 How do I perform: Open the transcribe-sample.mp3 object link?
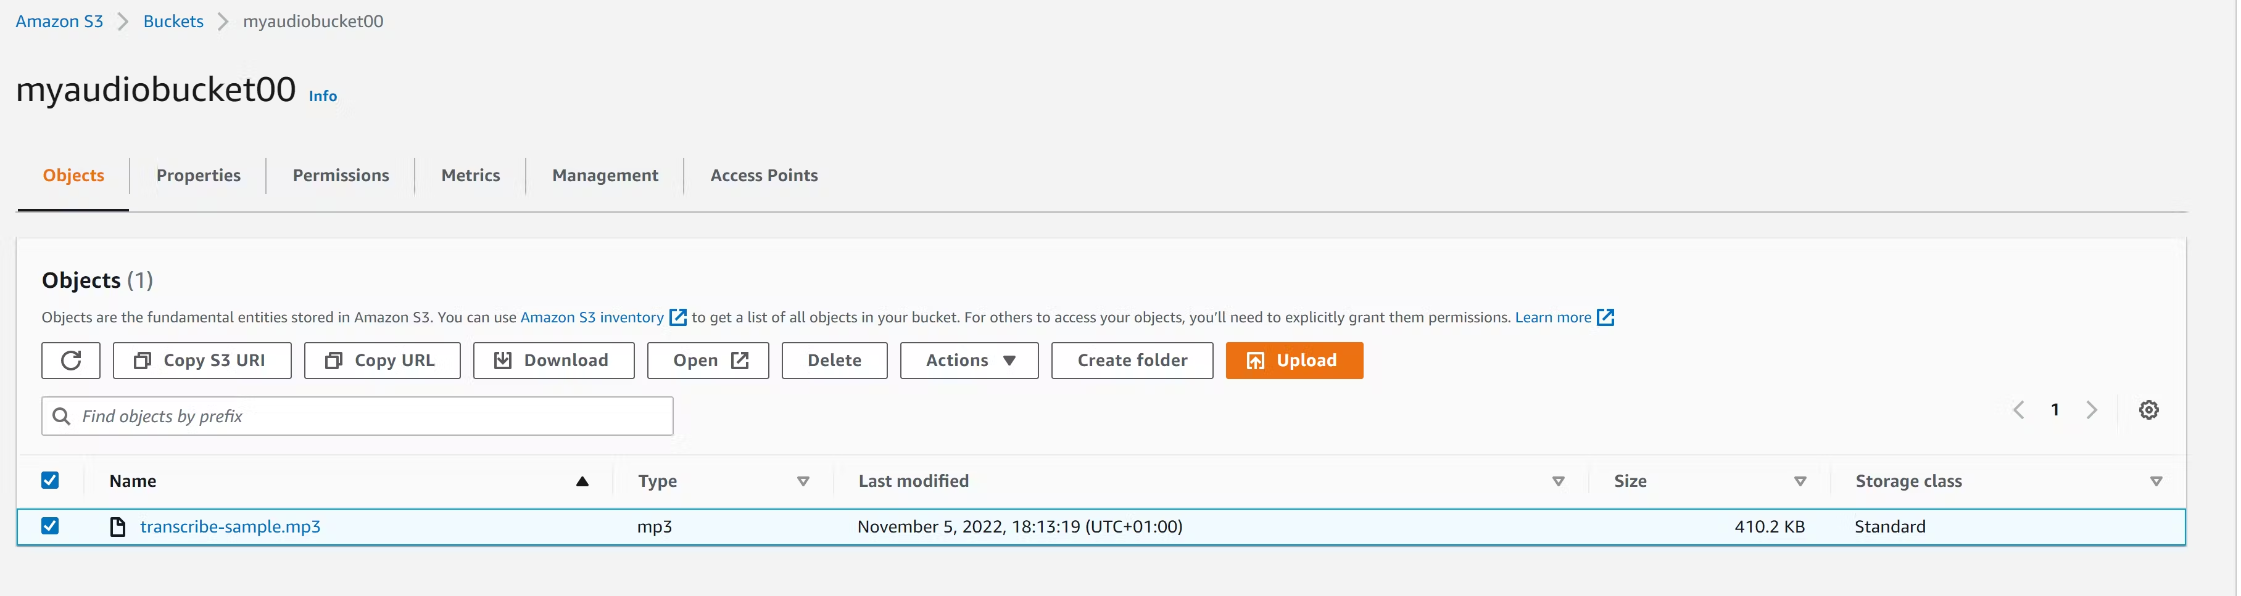coord(231,528)
